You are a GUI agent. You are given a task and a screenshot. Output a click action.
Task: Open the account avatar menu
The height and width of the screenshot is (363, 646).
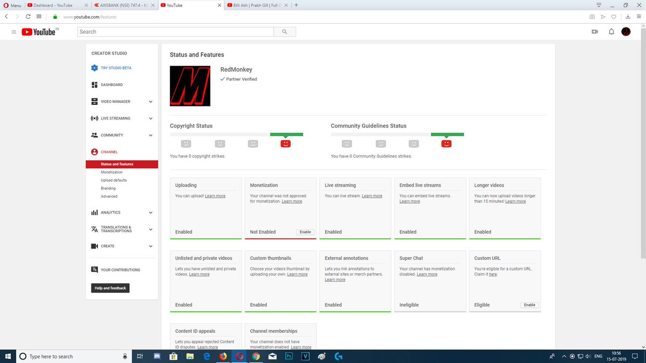coord(626,32)
